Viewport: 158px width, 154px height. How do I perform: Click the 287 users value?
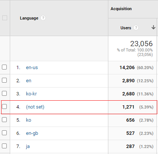click(x=131, y=146)
